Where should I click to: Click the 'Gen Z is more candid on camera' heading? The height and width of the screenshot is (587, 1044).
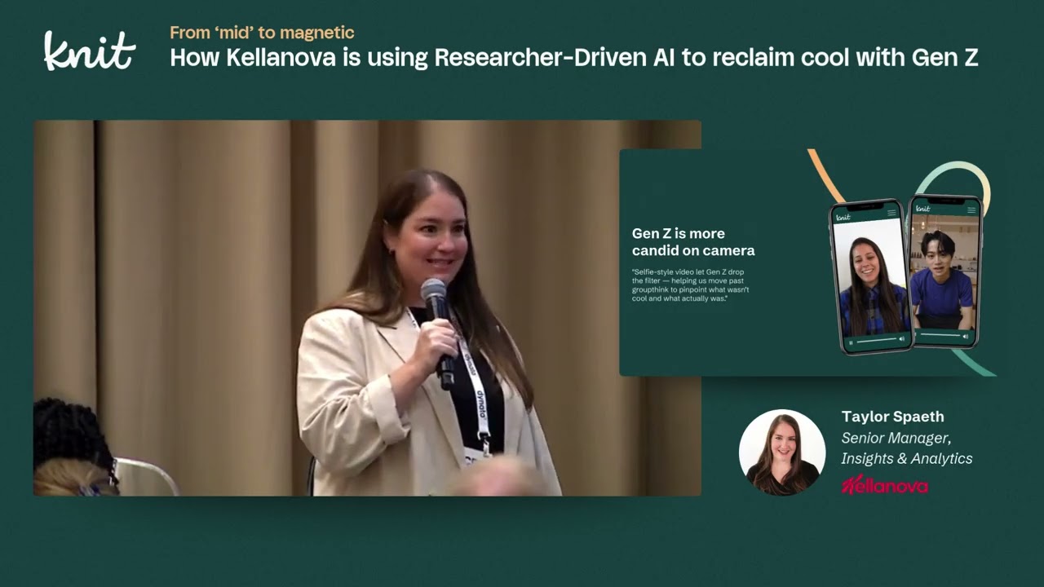coord(693,242)
